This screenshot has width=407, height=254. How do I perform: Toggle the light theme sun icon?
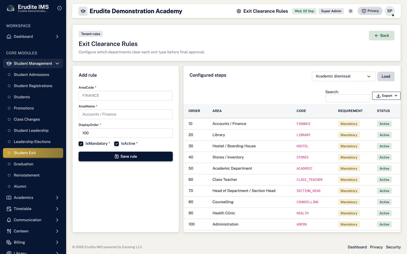tap(351, 11)
